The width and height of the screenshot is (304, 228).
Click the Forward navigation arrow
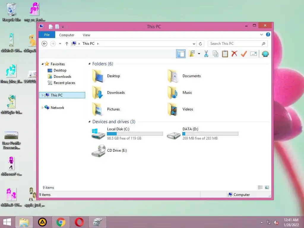tap(53, 44)
